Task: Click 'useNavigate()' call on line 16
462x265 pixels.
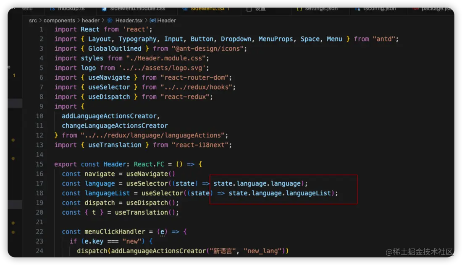Action: pyautogui.click(x=150, y=174)
